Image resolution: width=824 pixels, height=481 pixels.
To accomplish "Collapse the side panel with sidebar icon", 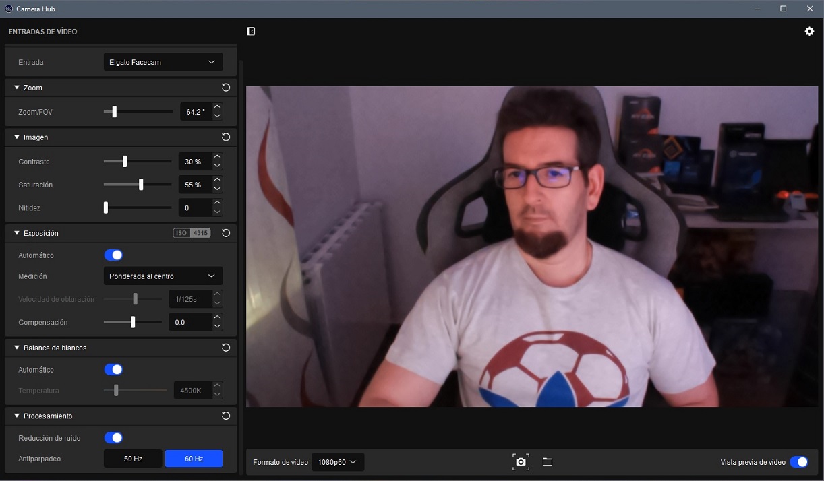I will pyautogui.click(x=251, y=32).
